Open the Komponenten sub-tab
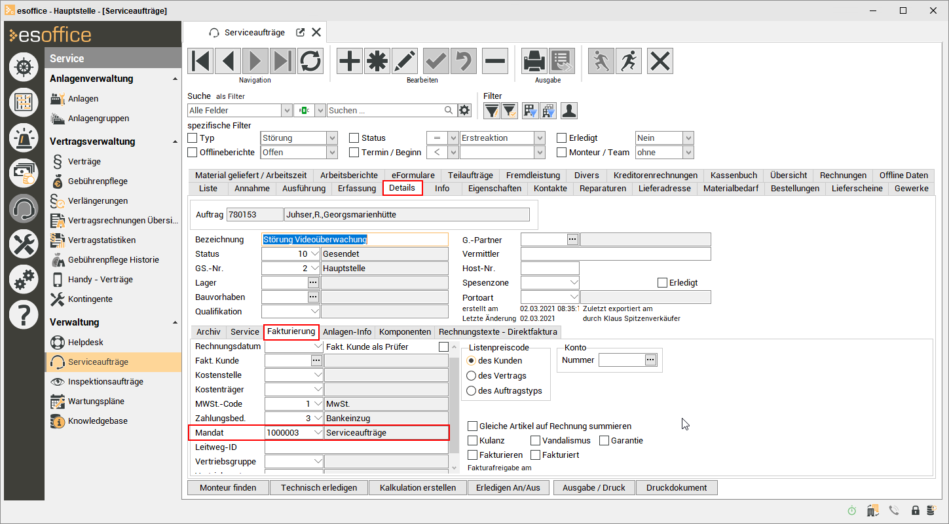The height and width of the screenshot is (524, 949). [405, 332]
